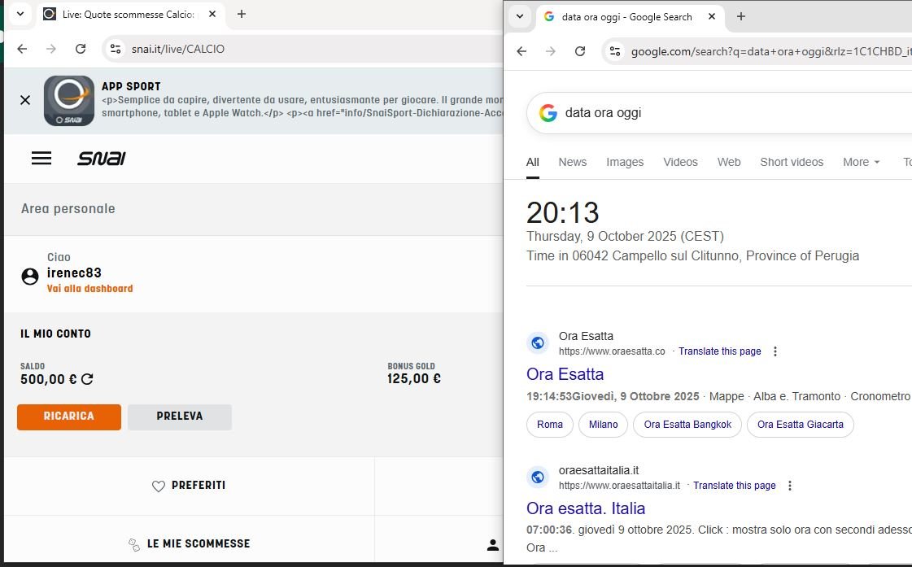Screen dimensions: 912x567
Task: Expand tab search dropdown in SNAI window
Action: point(20,14)
